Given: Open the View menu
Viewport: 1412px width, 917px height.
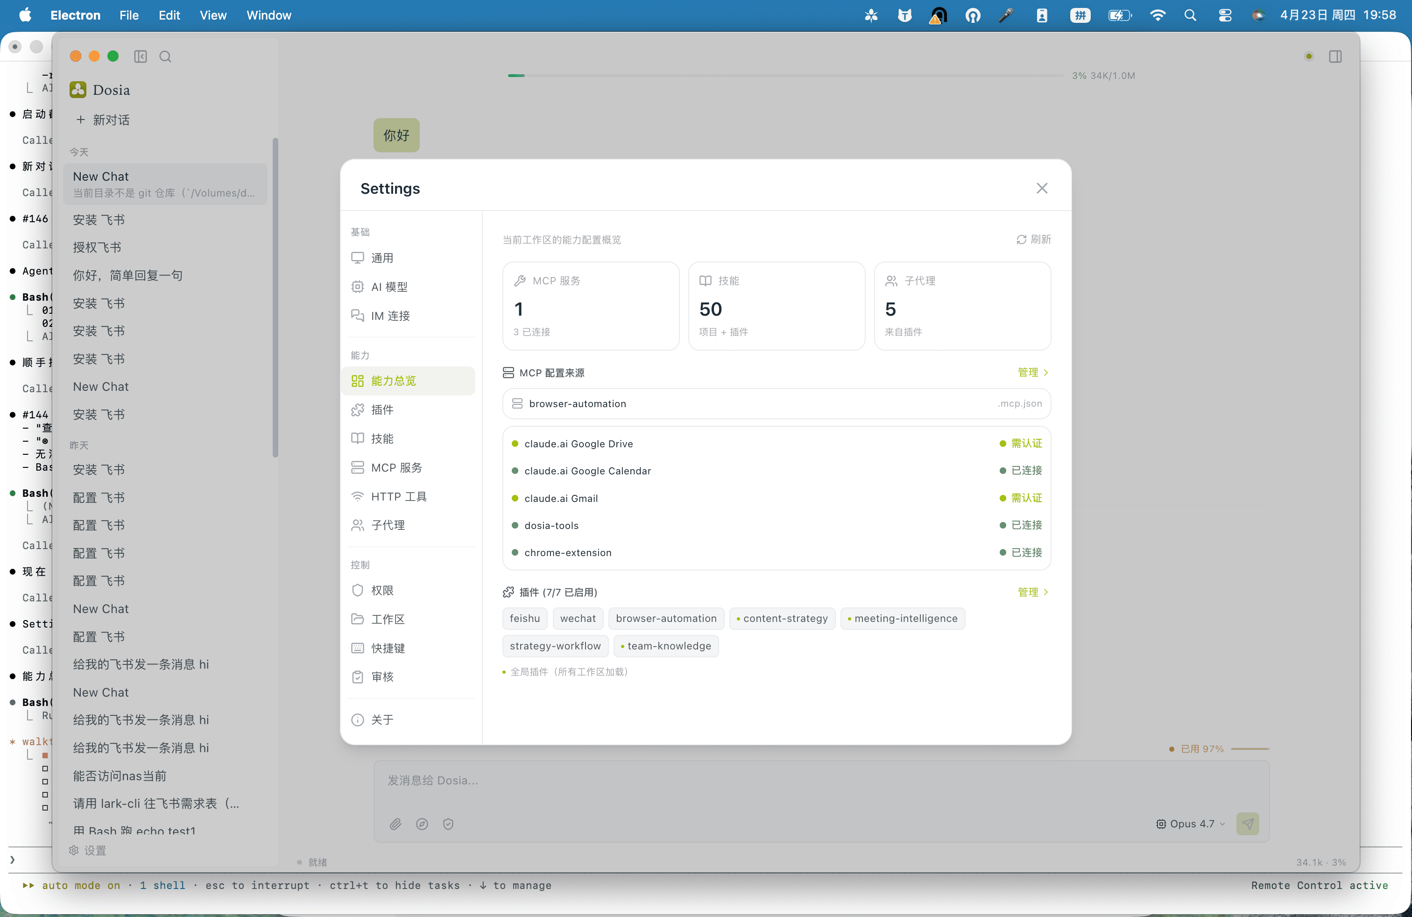Looking at the screenshot, I should [x=213, y=15].
